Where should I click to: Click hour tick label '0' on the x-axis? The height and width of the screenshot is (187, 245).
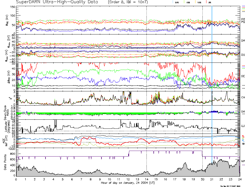pyautogui.click(x=16, y=179)
